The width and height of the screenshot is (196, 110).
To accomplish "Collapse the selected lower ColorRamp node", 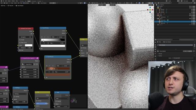I will coord(46,57).
